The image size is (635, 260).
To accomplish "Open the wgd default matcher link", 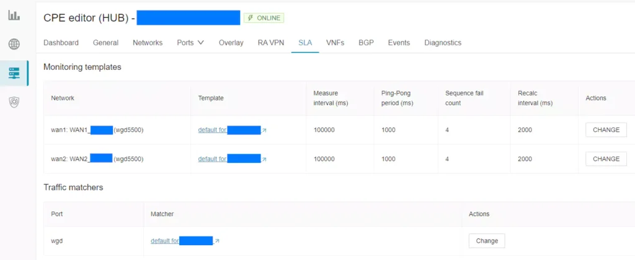I will coord(165,241).
